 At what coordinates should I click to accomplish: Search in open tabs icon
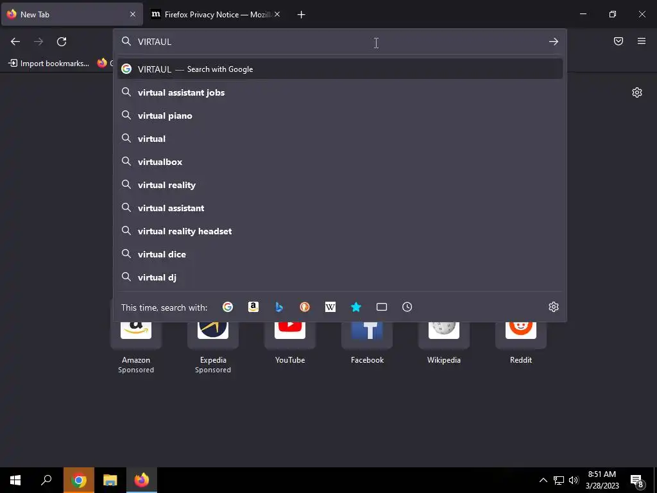[x=382, y=307]
